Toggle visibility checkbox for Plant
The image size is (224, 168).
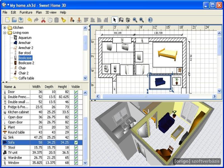point(76,127)
